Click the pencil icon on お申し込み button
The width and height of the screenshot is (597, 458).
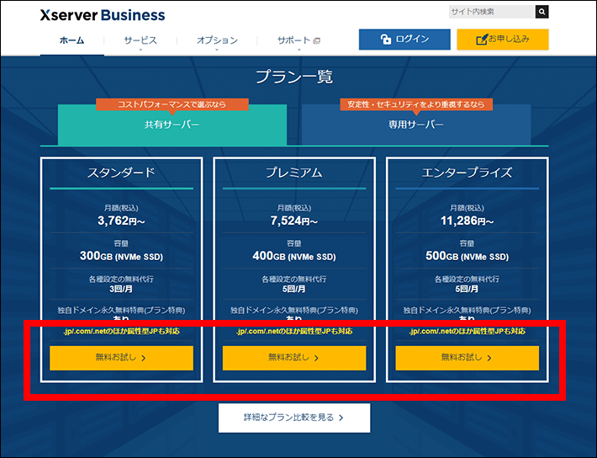point(482,40)
